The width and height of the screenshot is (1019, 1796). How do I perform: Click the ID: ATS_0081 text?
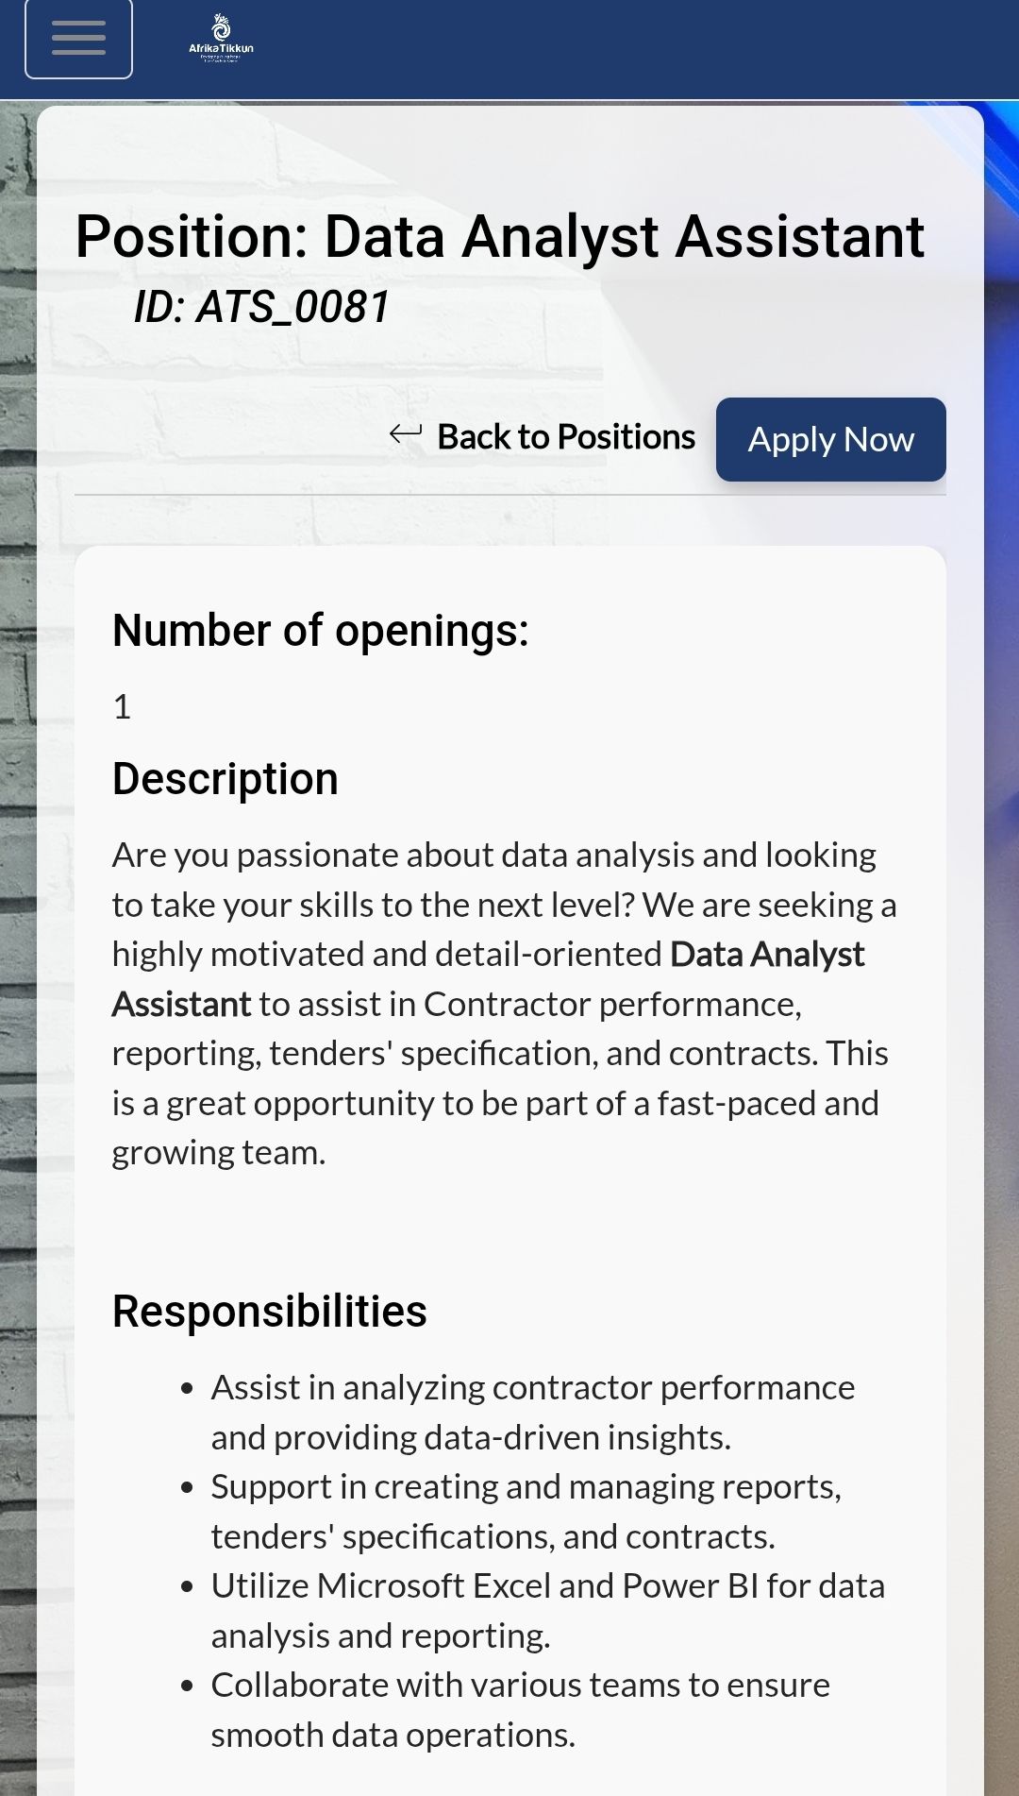point(261,307)
